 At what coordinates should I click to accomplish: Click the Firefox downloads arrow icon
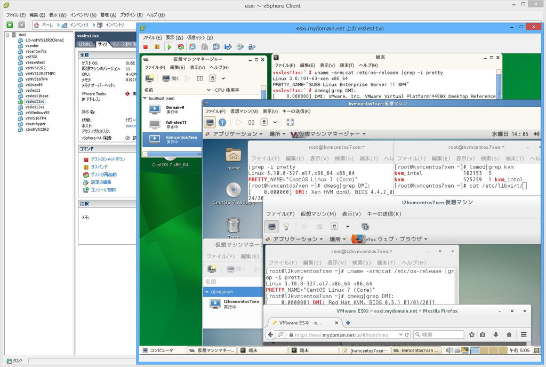pyautogui.click(x=495, y=334)
